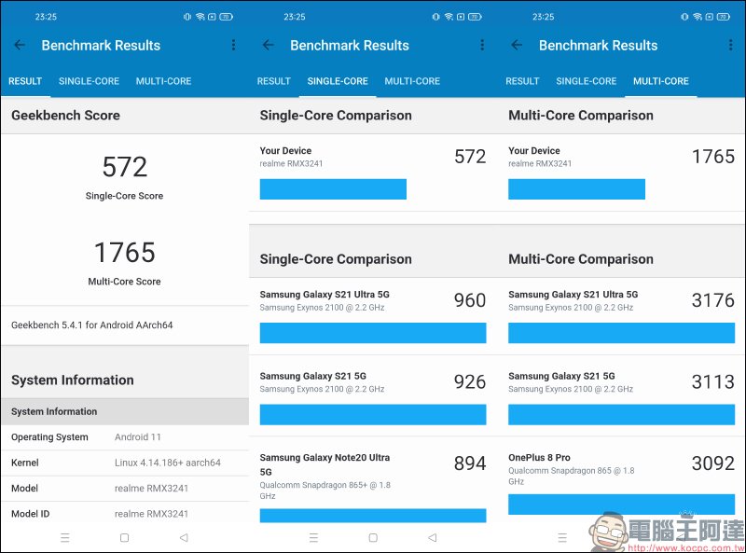Tap the 926 single-core score
Screen dimensions: 746x553
[470, 382]
